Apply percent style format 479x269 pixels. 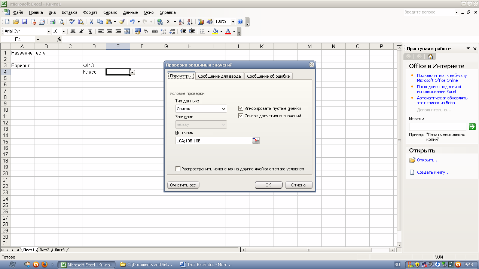146,31
